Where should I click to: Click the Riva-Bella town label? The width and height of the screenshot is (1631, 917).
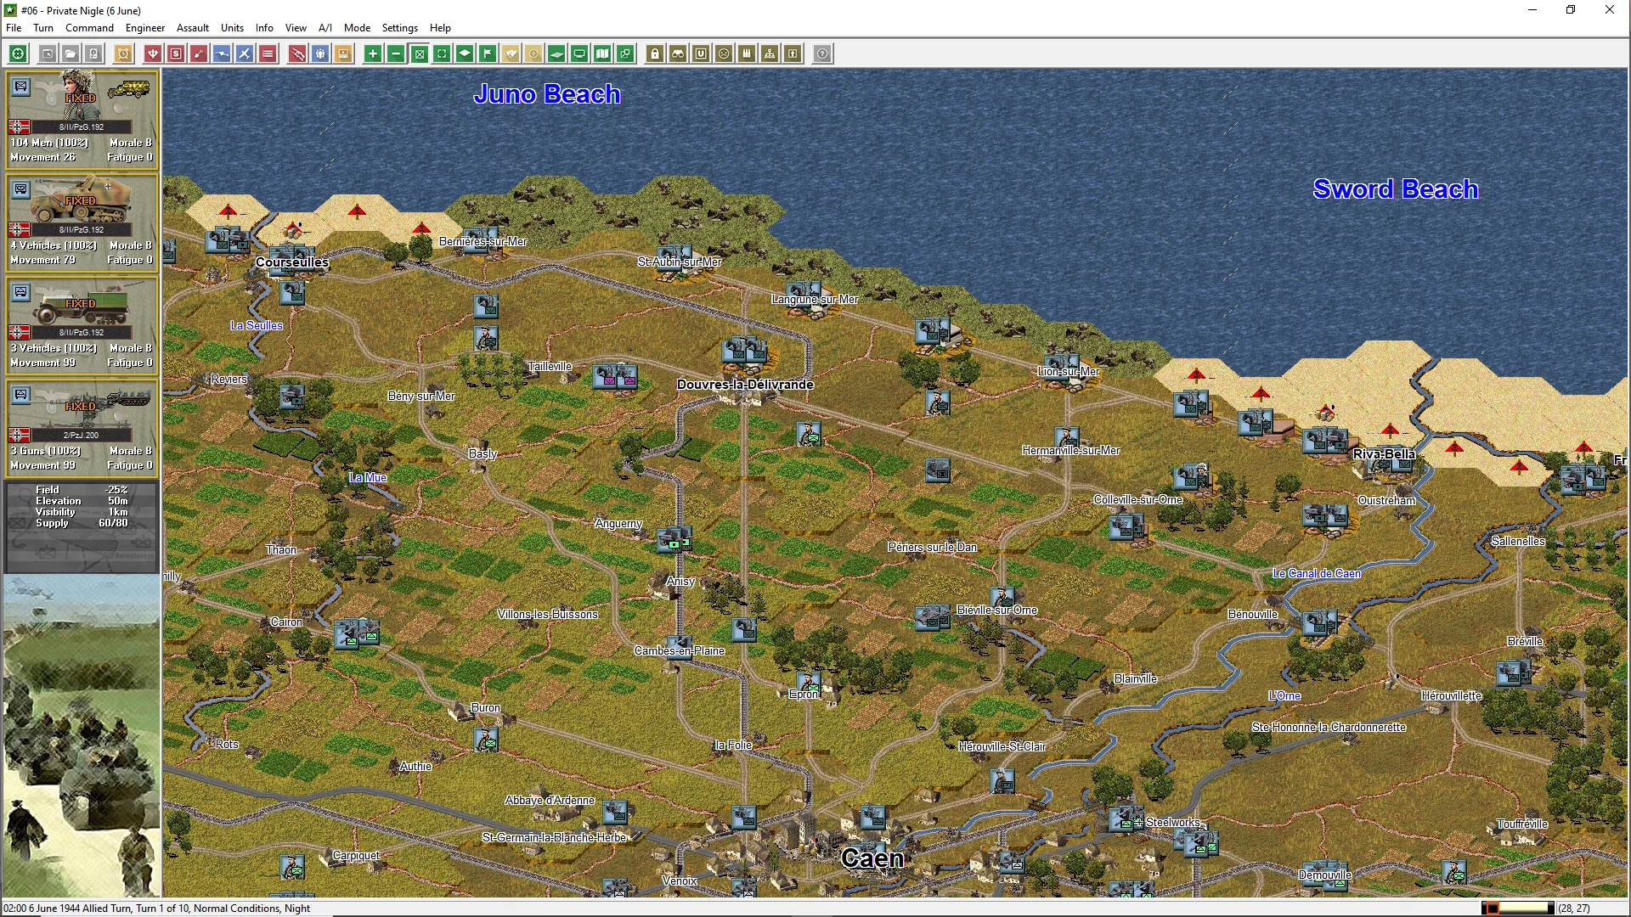(1384, 454)
